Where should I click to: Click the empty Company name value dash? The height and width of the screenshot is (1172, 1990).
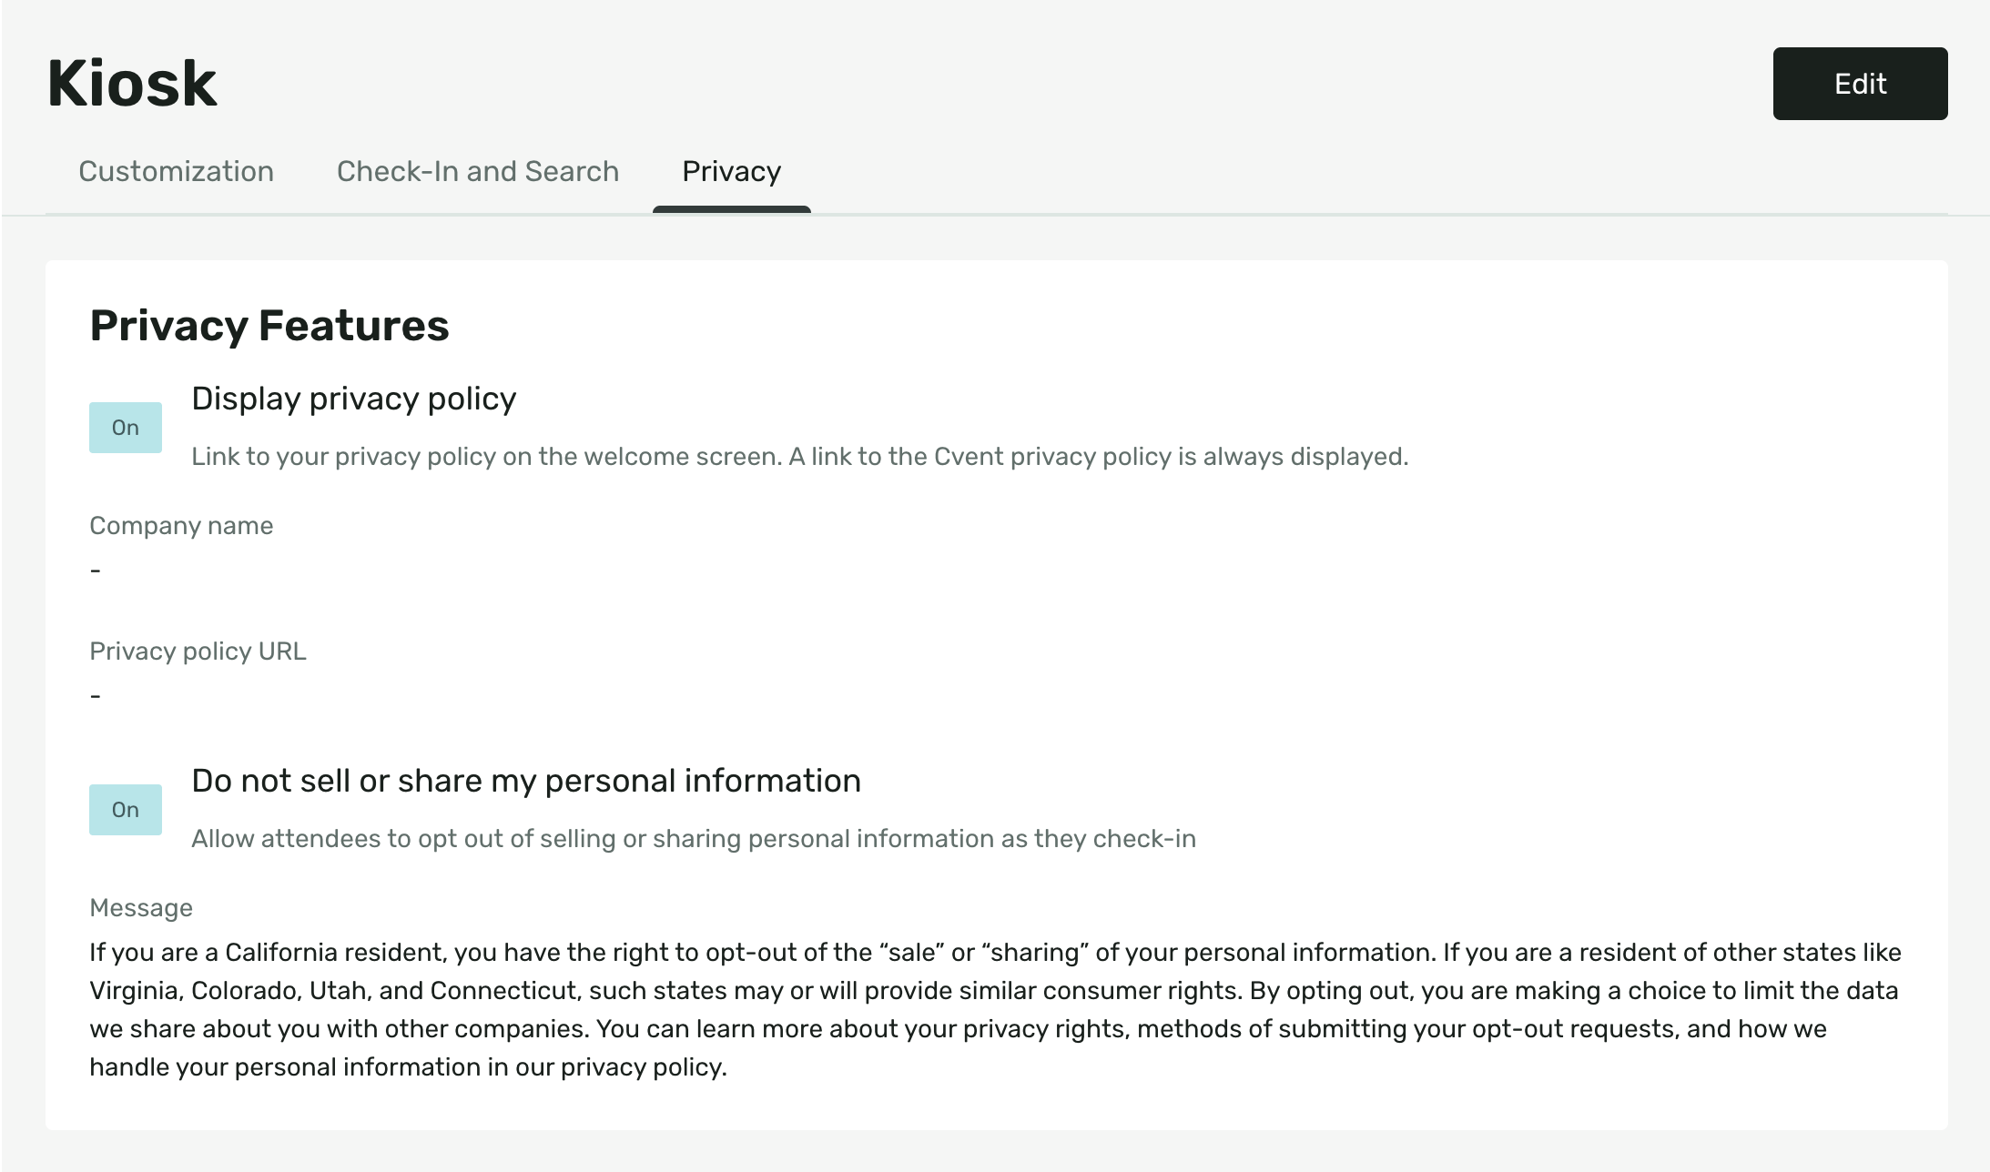point(96,571)
